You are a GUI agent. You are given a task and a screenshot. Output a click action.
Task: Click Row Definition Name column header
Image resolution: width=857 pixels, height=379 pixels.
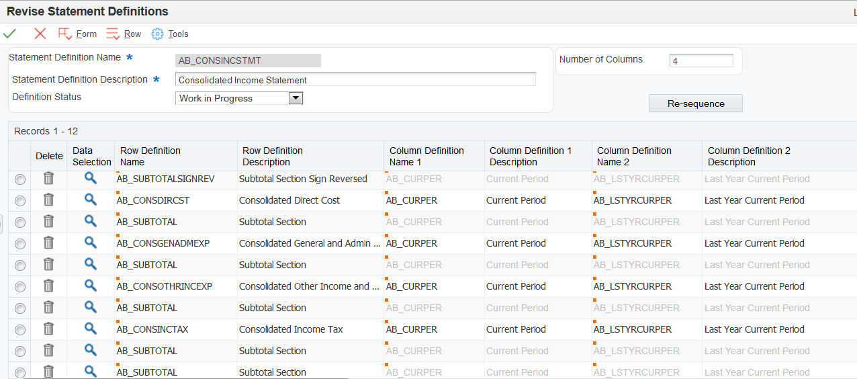[x=150, y=156]
